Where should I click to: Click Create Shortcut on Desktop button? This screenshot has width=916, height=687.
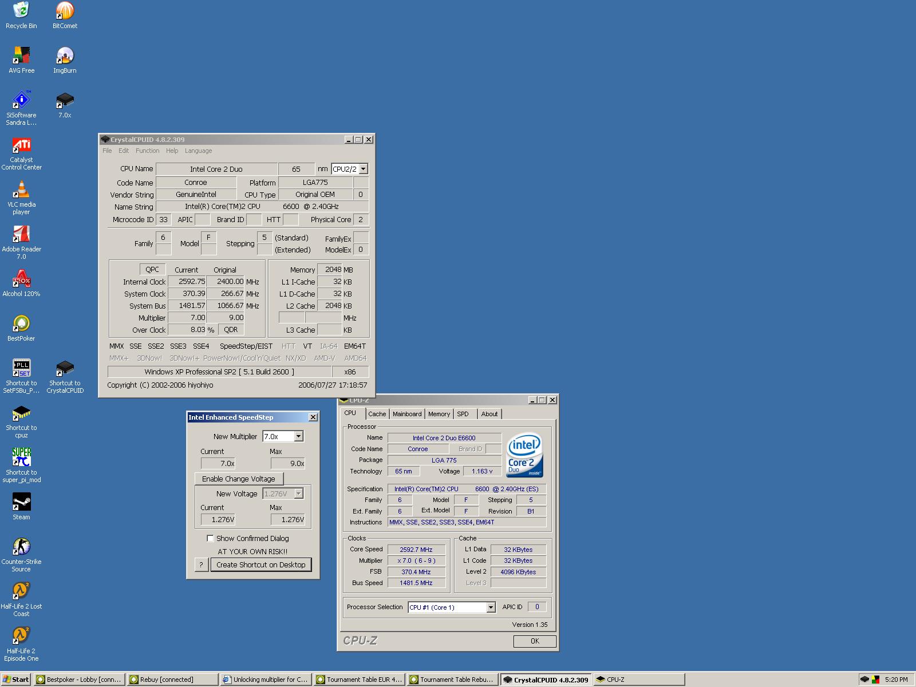pyautogui.click(x=261, y=564)
